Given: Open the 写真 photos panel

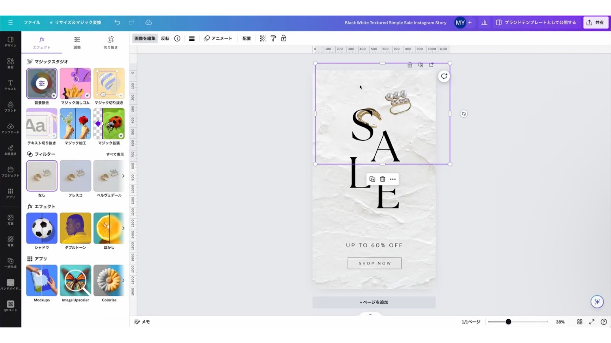Looking at the screenshot, I should [x=10, y=220].
